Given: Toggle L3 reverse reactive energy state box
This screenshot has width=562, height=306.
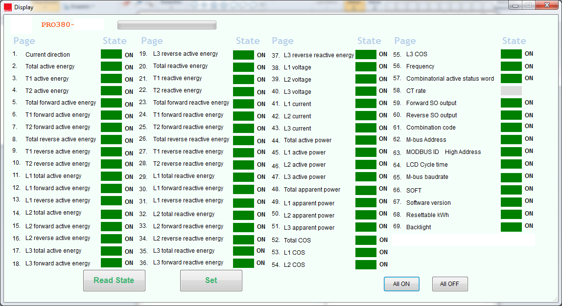Looking at the screenshot, I should click(366, 54).
